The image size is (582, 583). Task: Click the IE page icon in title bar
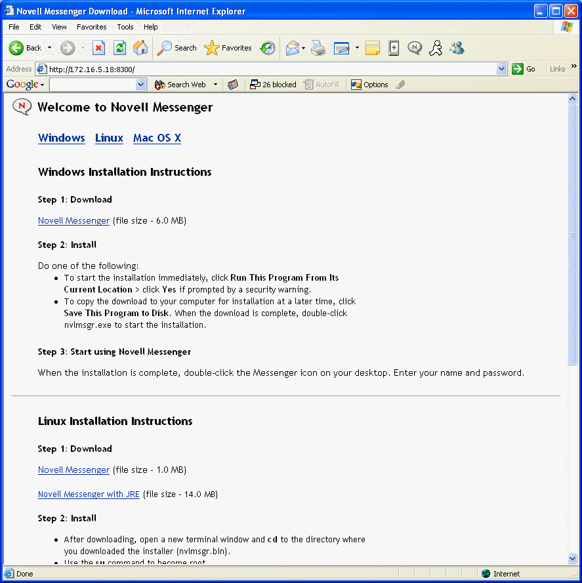point(9,10)
